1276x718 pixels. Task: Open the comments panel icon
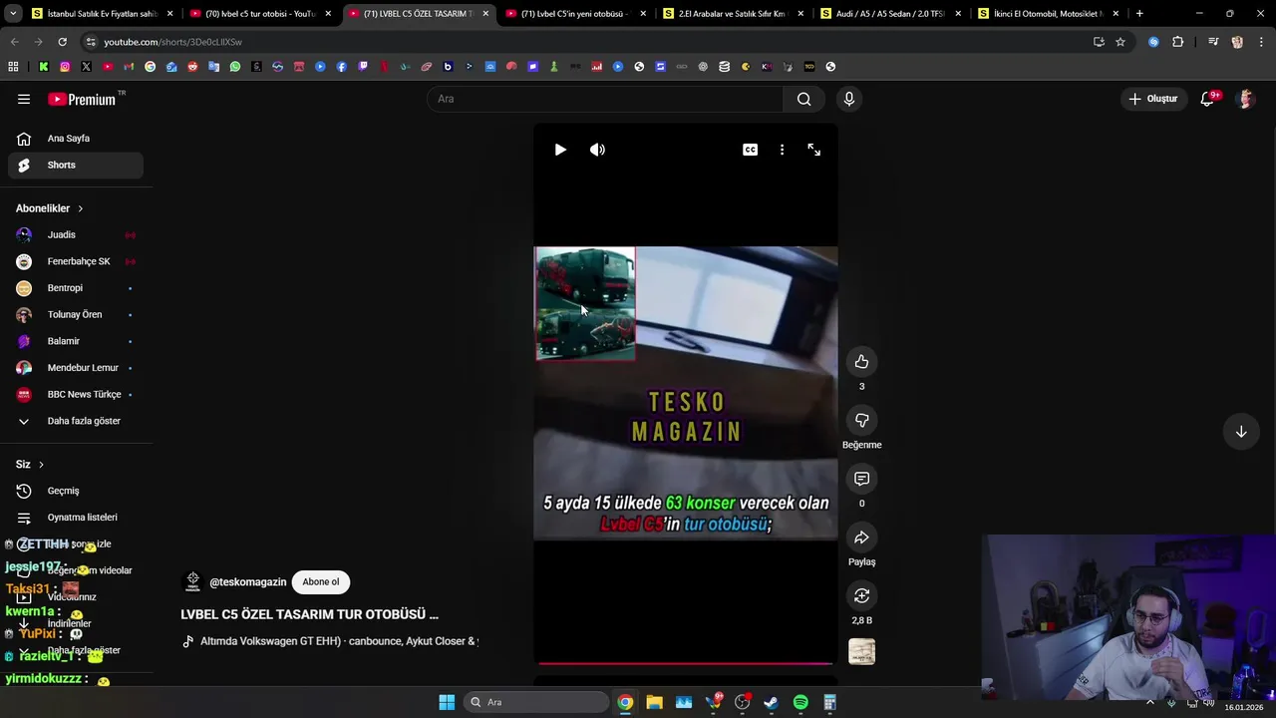pos(861,479)
